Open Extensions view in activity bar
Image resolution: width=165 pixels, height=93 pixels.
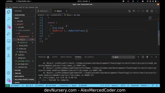[9, 48]
